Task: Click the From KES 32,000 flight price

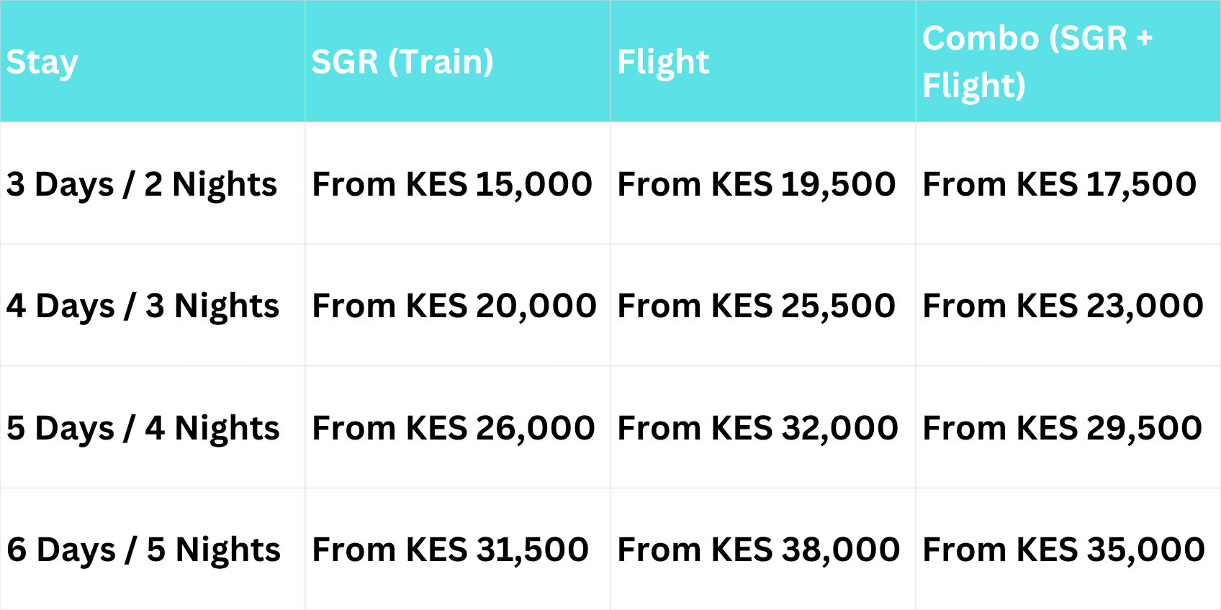Action: (x=758, y=428)
